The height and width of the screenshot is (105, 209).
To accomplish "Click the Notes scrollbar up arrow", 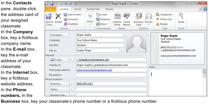I will 204,76.
